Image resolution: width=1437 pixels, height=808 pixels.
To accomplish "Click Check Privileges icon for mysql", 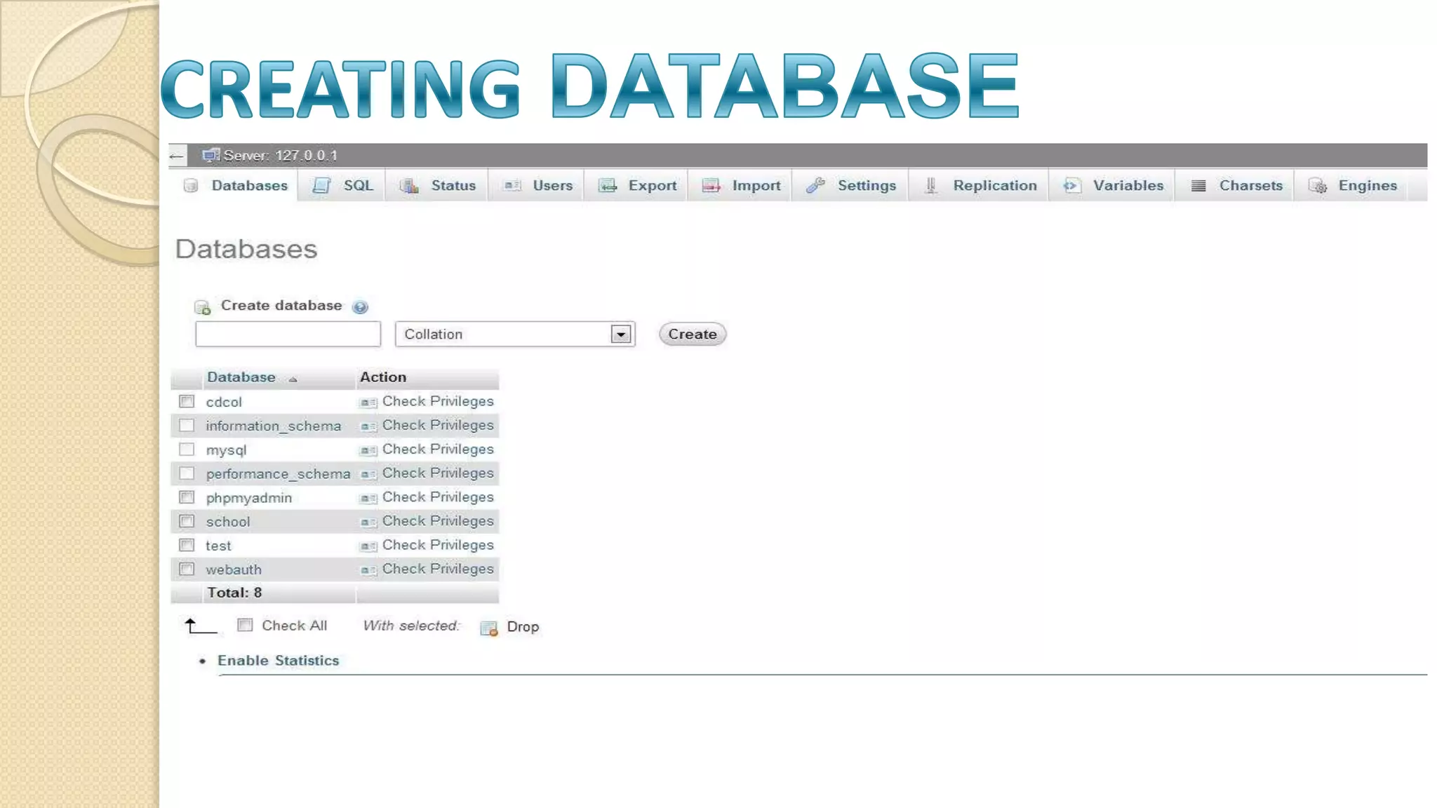I will point(368,450).
